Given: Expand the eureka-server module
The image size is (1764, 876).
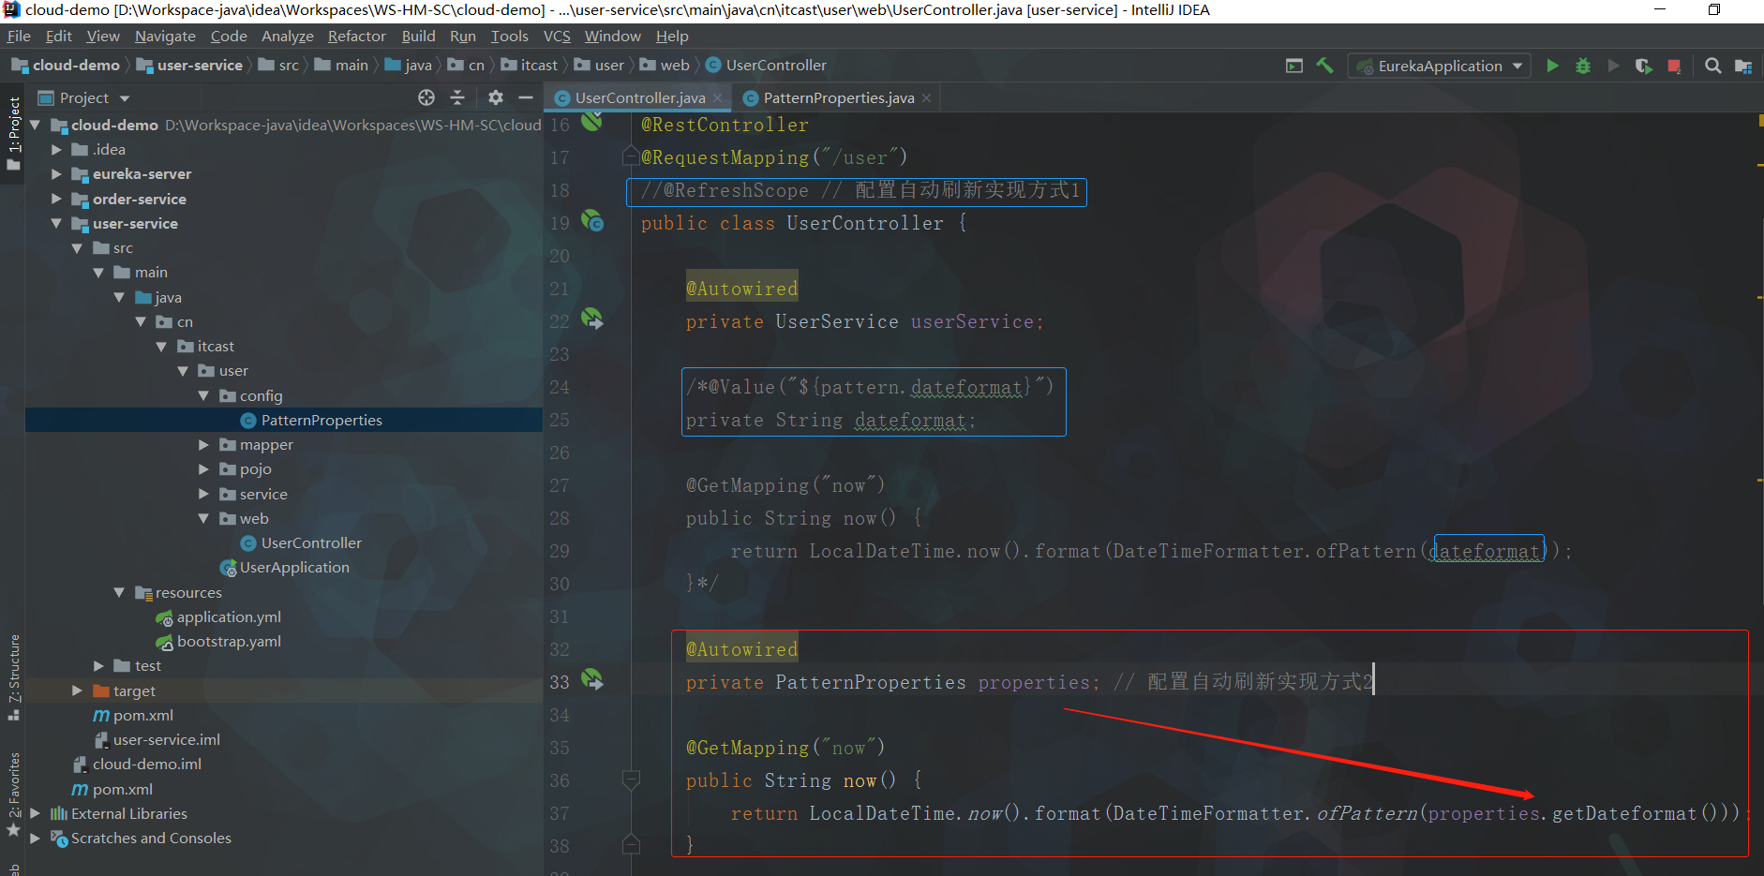Looking at the screenshot, I should (56, 173).
